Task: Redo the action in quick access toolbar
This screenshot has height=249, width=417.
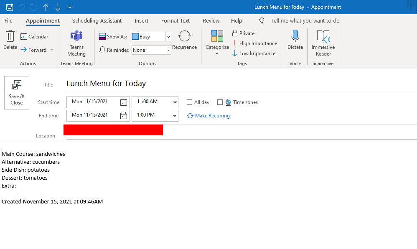Action: (34, 7)
